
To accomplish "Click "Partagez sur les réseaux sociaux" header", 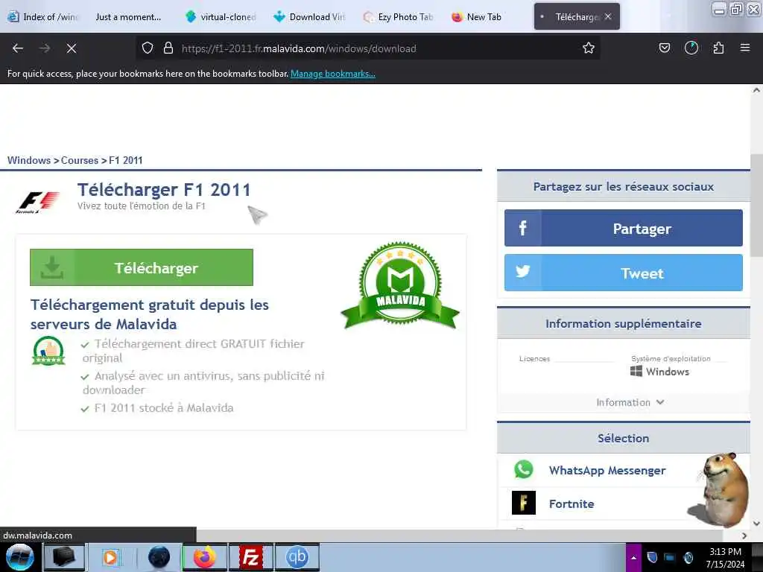I will 624,187.
